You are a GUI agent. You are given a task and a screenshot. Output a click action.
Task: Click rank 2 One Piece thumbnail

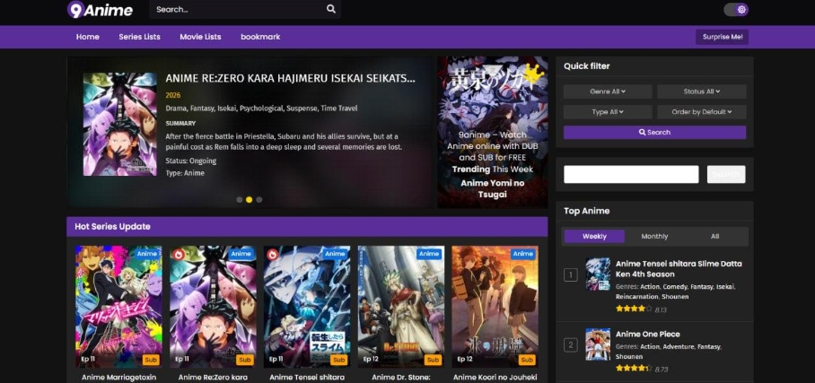[598, 344]
